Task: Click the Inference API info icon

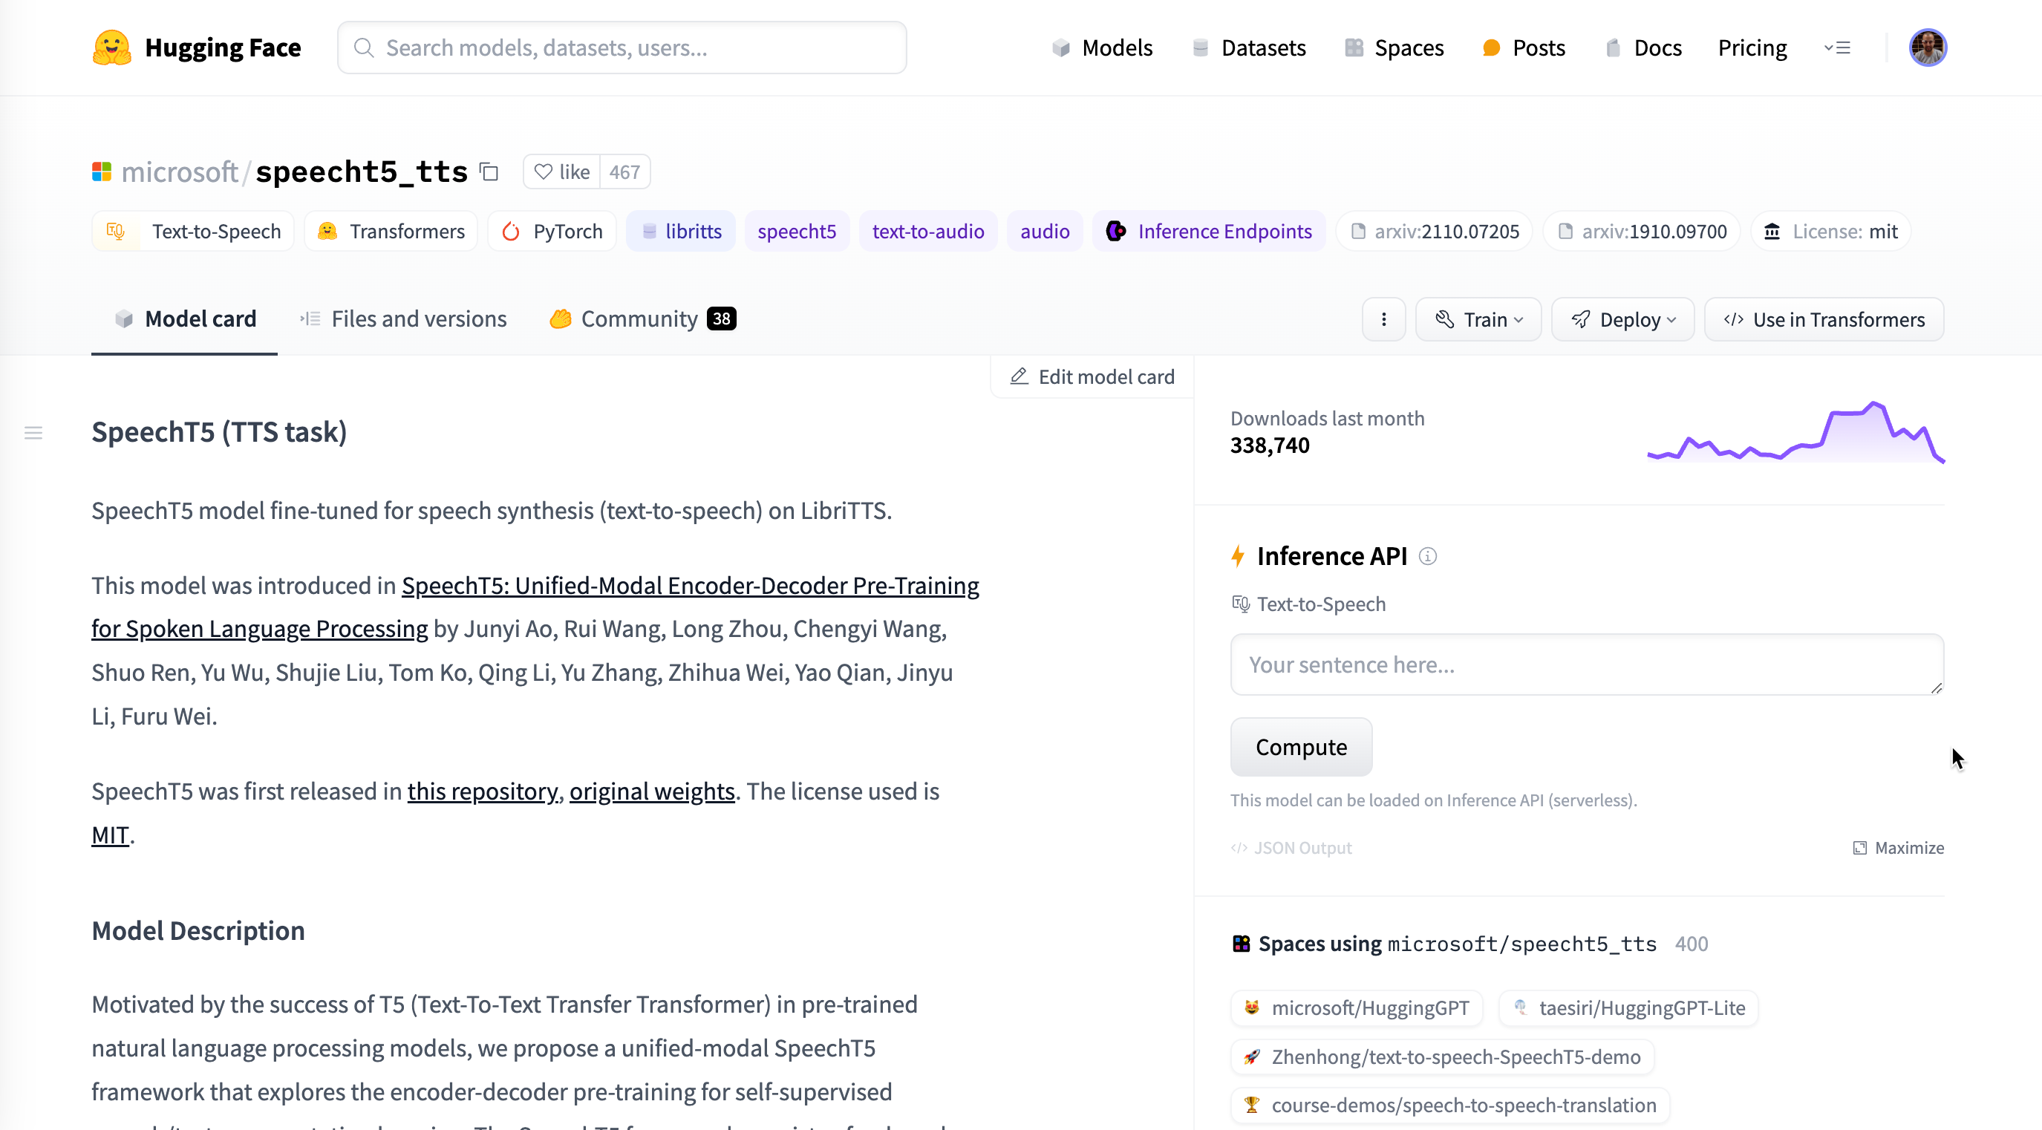Action: 1428,556
